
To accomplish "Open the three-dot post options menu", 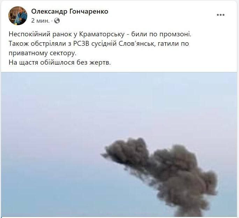I will pos(220,15).
